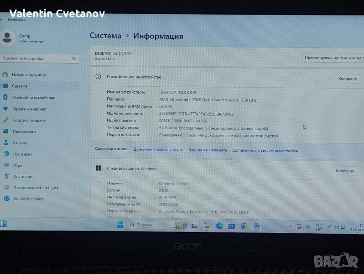Select Акаунти in sidebar menu
The image size is (364, 274).
(x=20, y=143)
